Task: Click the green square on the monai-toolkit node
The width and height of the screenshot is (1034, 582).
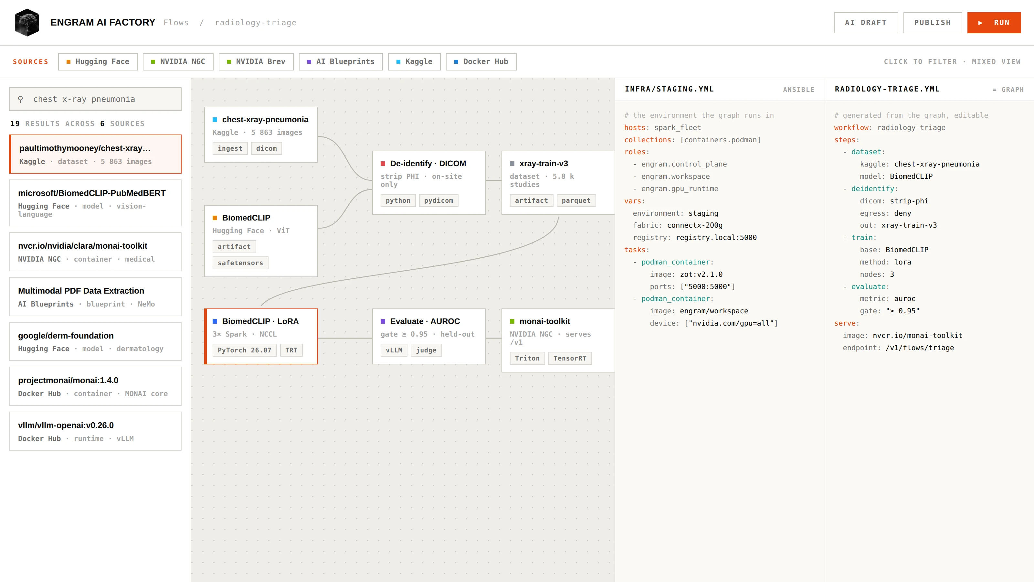Action: tap(512, 321)
